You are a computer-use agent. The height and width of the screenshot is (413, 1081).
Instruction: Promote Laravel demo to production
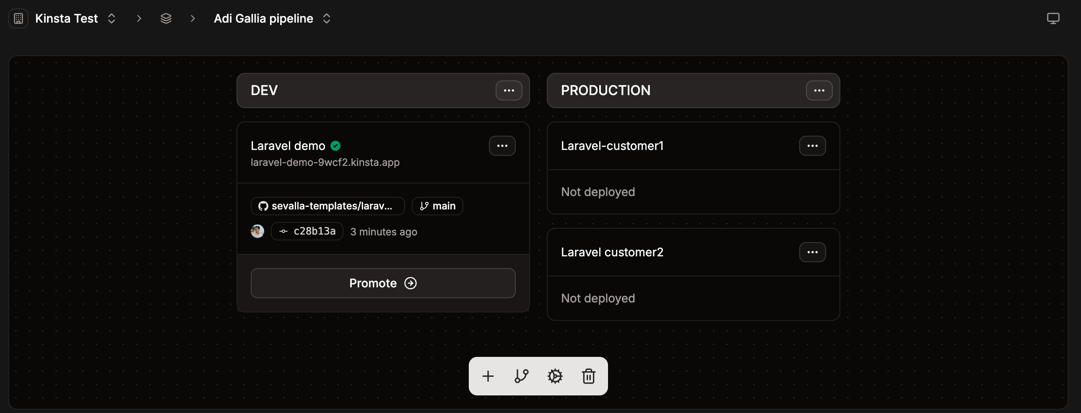click(382, 283)
